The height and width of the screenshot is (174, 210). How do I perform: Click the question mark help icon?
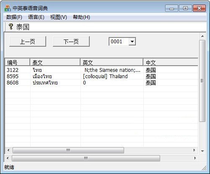click(x=11, y=26)
